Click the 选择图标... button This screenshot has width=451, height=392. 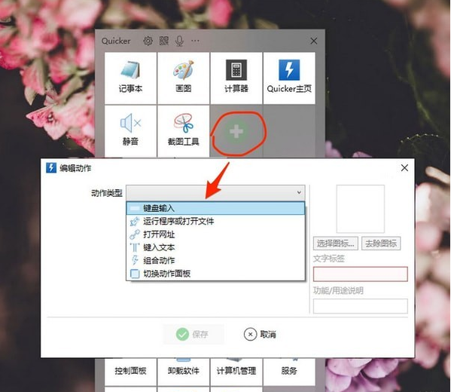[x=336, y=243]
